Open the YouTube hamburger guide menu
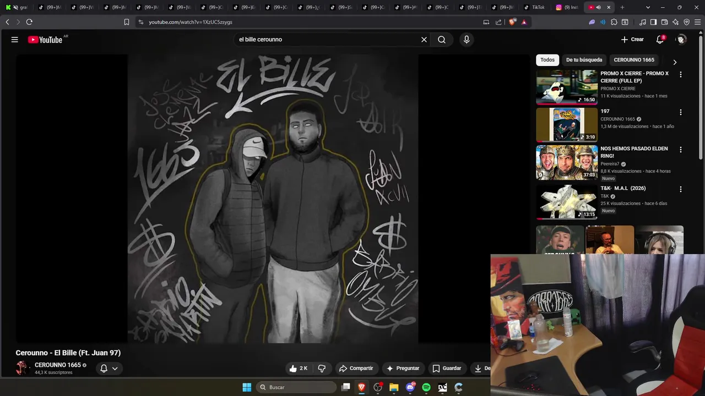This screenshot has width=705, height=396. coord(15,40)
